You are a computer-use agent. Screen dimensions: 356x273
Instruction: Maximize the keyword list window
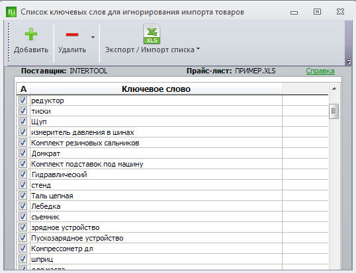[317, 11]
